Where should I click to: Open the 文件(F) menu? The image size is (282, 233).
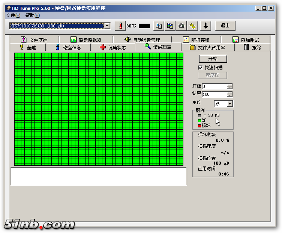point(13,15)
